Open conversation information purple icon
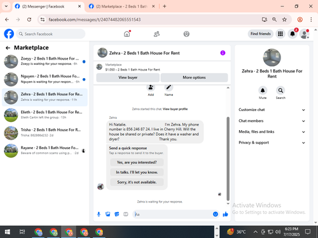This screenshot has width=318, height=238. click(x=223, y=53)
